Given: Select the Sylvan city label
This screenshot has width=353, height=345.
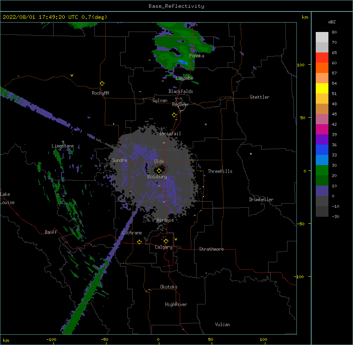Looking at the screenshot, I should point(160,100).
